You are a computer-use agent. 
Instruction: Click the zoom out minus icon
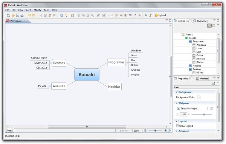145,130
